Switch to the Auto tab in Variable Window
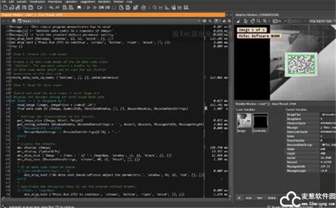Screen dimensions: 336x208 pyautogui.click(x=249, y=198)
